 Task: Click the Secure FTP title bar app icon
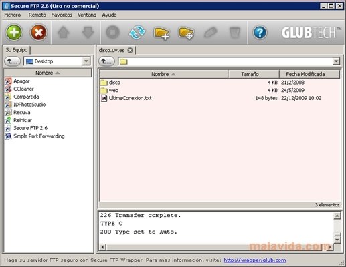pyautogui.click(x=6, y=6)
